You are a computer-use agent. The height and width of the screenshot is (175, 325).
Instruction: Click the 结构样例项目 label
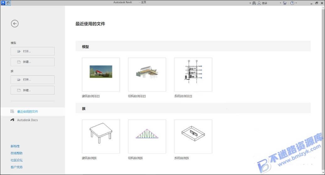point(137,96)
